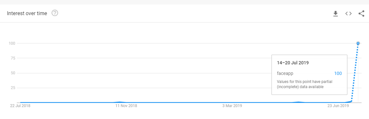Click the 75 value on the y-axis
This screenshot has width=369, height=119.
point(13,58)
